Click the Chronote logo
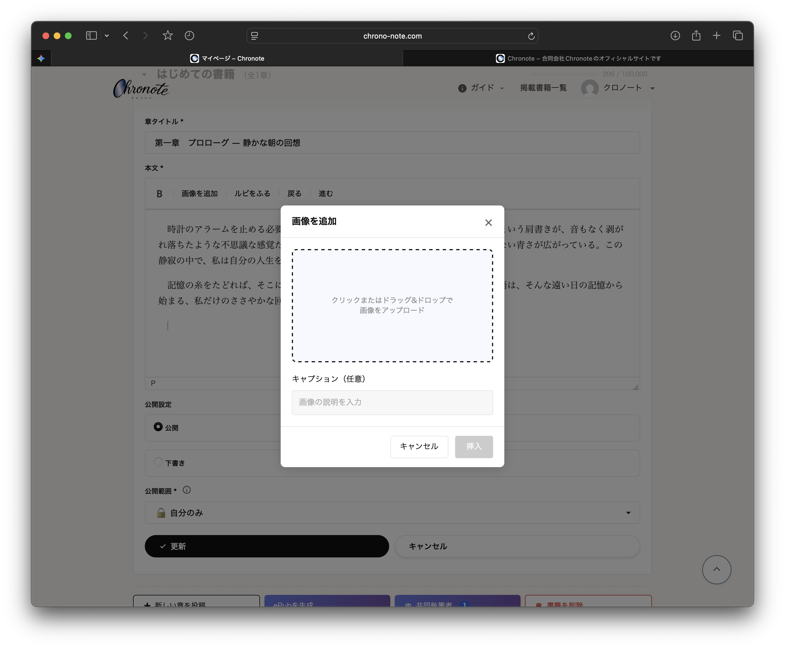This screenshot has width=785, height=648. 141,89
